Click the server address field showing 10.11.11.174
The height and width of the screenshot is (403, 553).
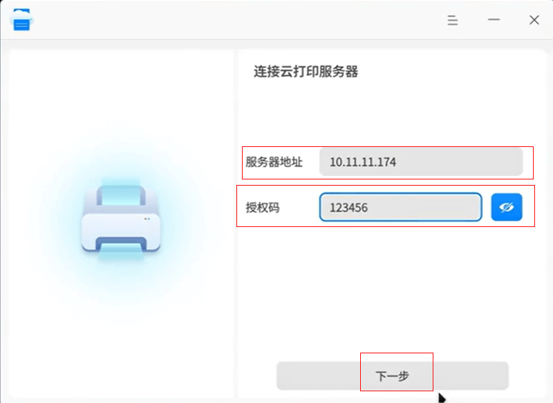coord(421,162)
